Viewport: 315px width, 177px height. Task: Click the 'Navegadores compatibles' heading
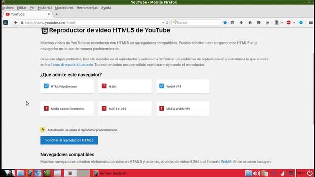coord(67,155)
